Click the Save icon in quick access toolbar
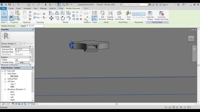Screen dimensions: 200x112 coord(9,5)
